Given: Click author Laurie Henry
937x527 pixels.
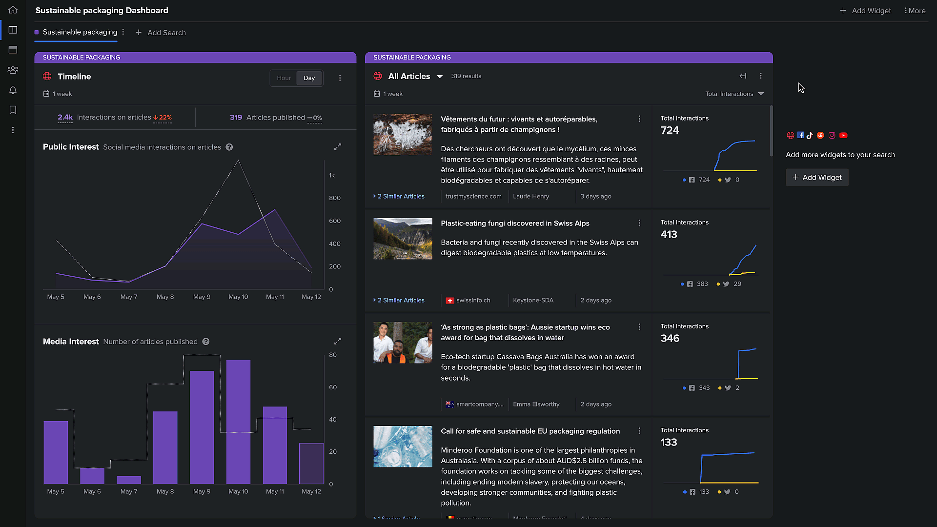Looking at the screenshot, I should point(531,196).
